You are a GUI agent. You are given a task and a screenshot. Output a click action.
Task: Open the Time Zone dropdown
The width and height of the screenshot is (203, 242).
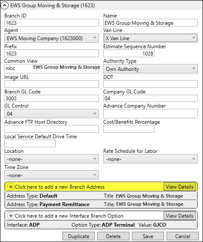pyautogui.click(x=51, y=175)
